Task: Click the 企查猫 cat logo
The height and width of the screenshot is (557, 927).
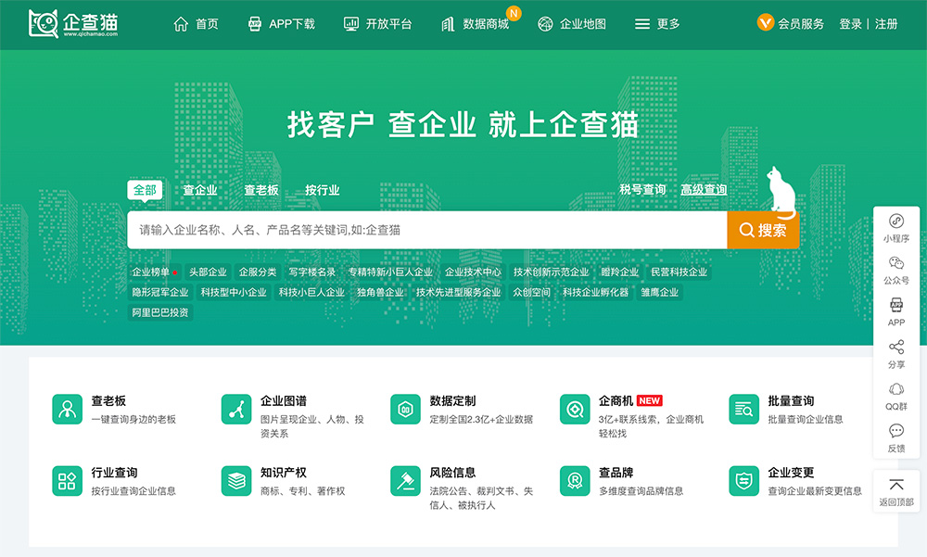Action: [x=72, y=24]
